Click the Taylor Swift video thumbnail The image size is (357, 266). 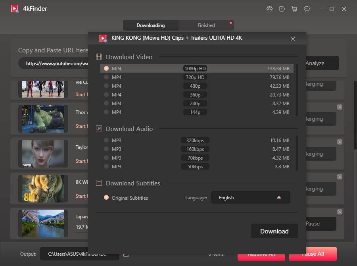[43, 154]
